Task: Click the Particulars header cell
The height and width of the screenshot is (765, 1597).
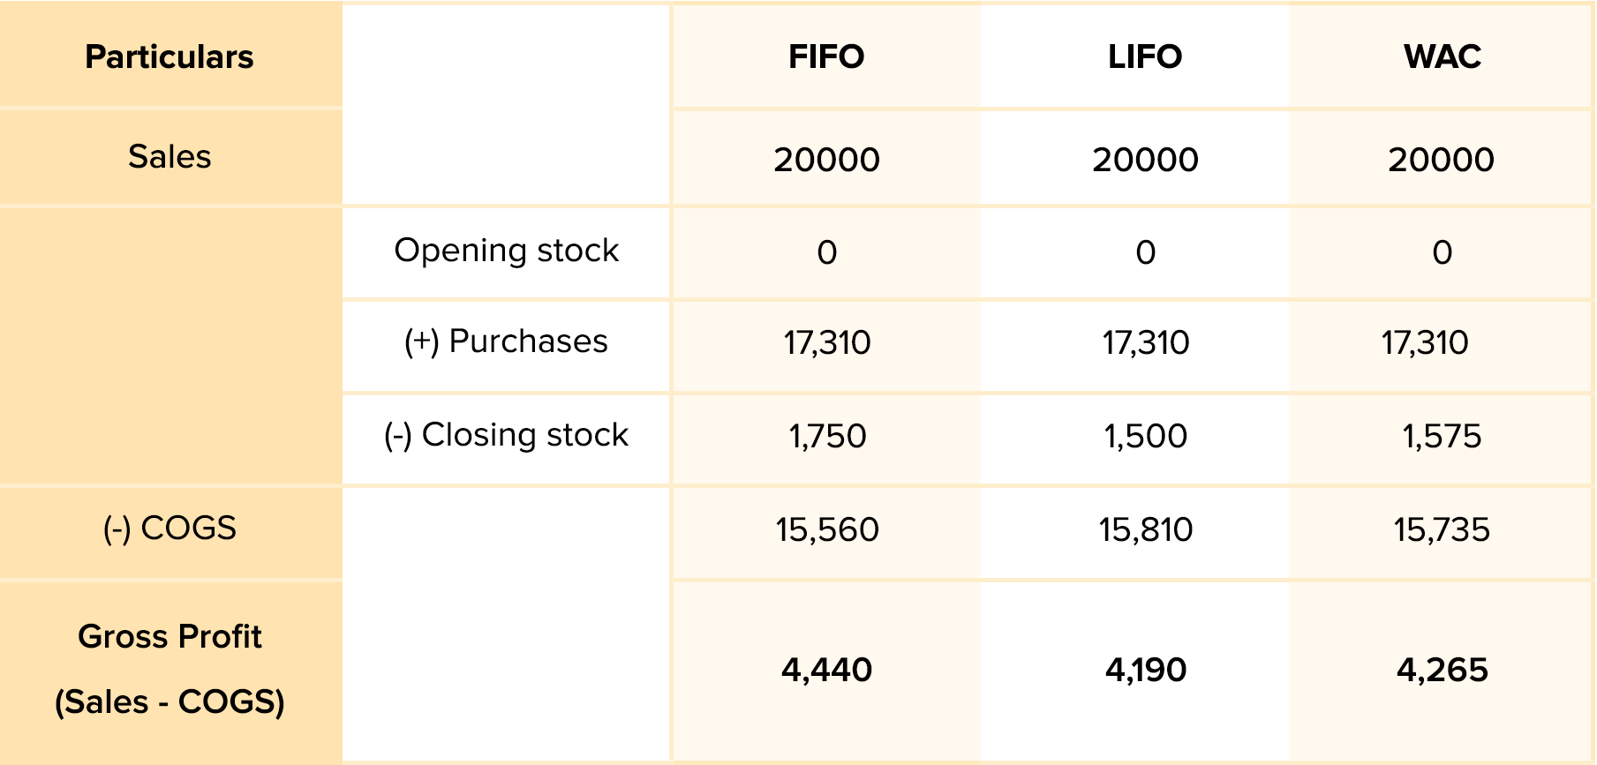Action: (169, 57)
